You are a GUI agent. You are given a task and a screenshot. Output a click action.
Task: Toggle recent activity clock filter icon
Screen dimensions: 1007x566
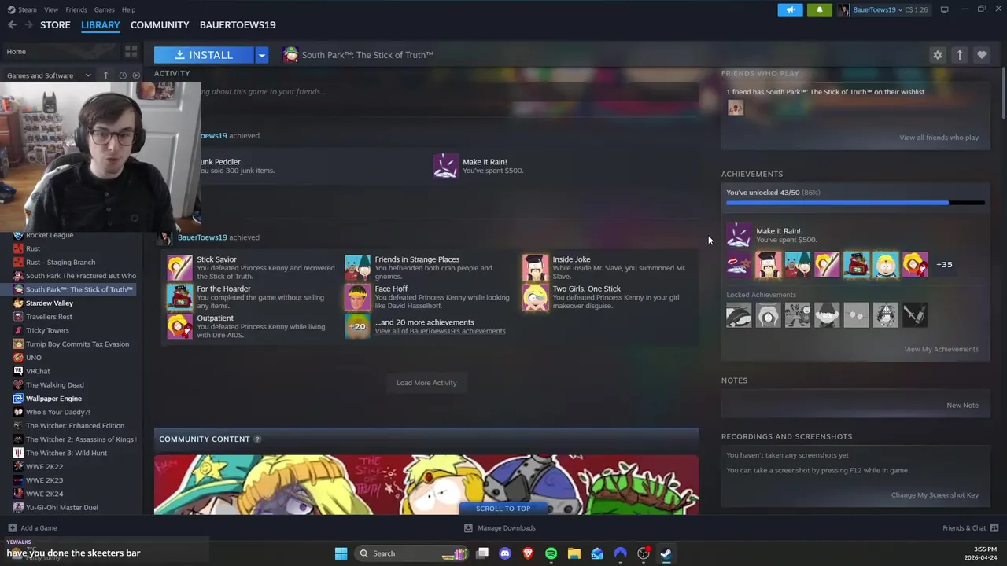(123, 75)
